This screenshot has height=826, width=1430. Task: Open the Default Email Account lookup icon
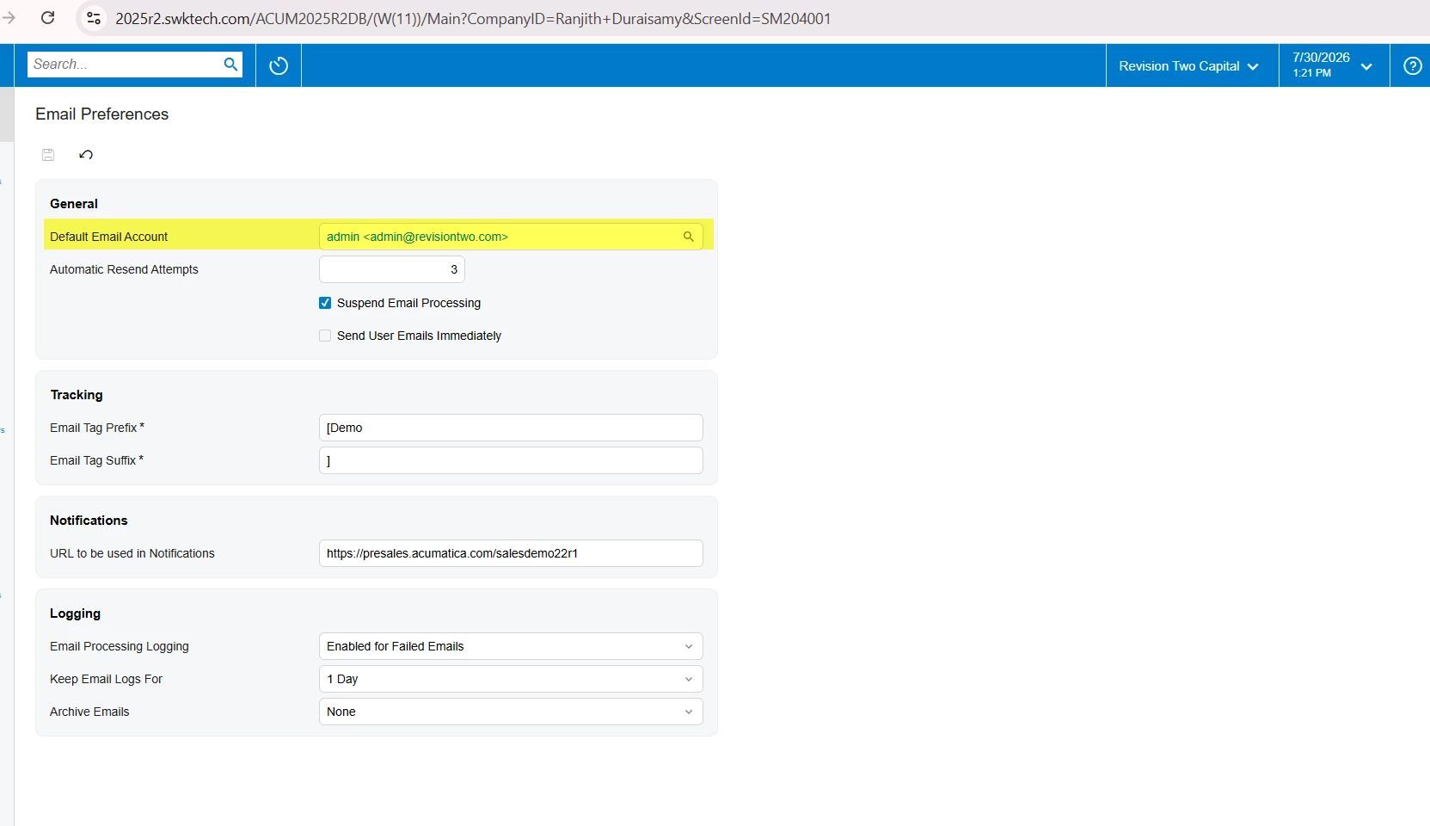689,237
